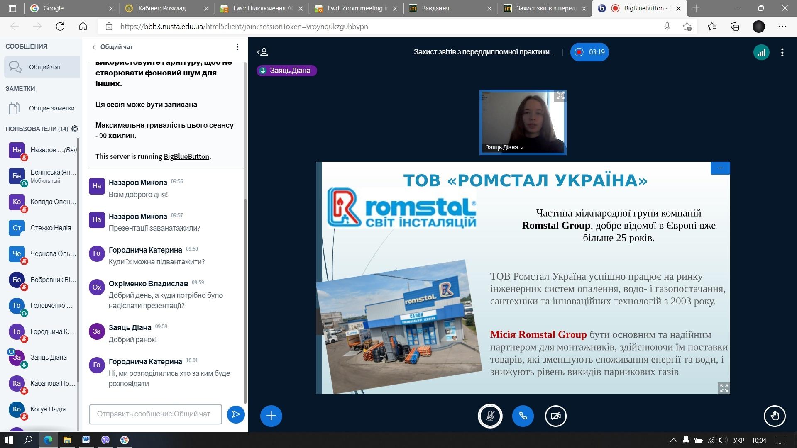Open the browser profile avatar
The width and height of the screenshot is (797, 448).
point(759,27)
